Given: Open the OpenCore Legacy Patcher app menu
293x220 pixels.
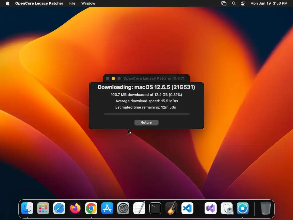Looking at the screenshot, I should click(x=39, y=3).
